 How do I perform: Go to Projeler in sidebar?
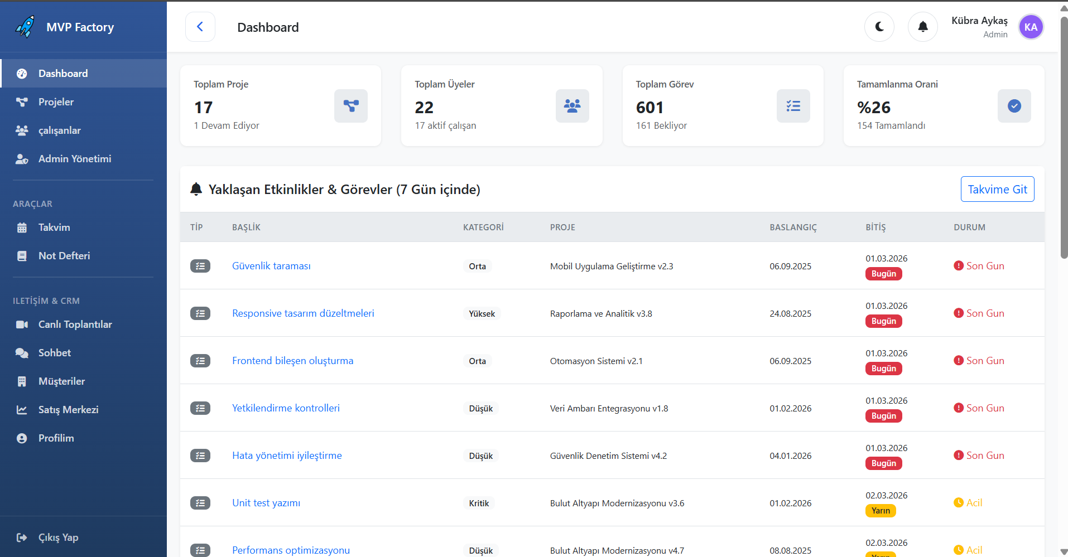coord(84,102)
